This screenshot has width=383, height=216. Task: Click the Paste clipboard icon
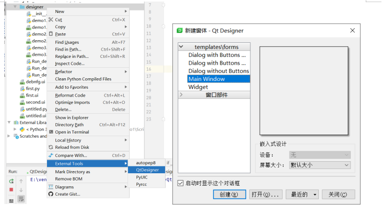(x=51, y=34)
